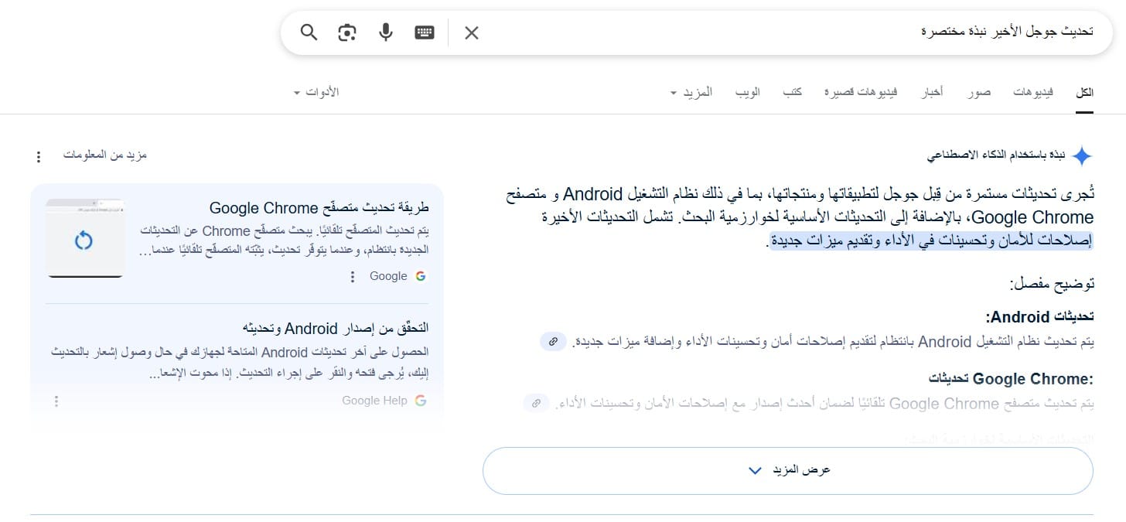Image resolution: width=1126 pixels, height=522 pixels.
Task: Open the on-screen keyboard input tool
Action: coord(425,32)
